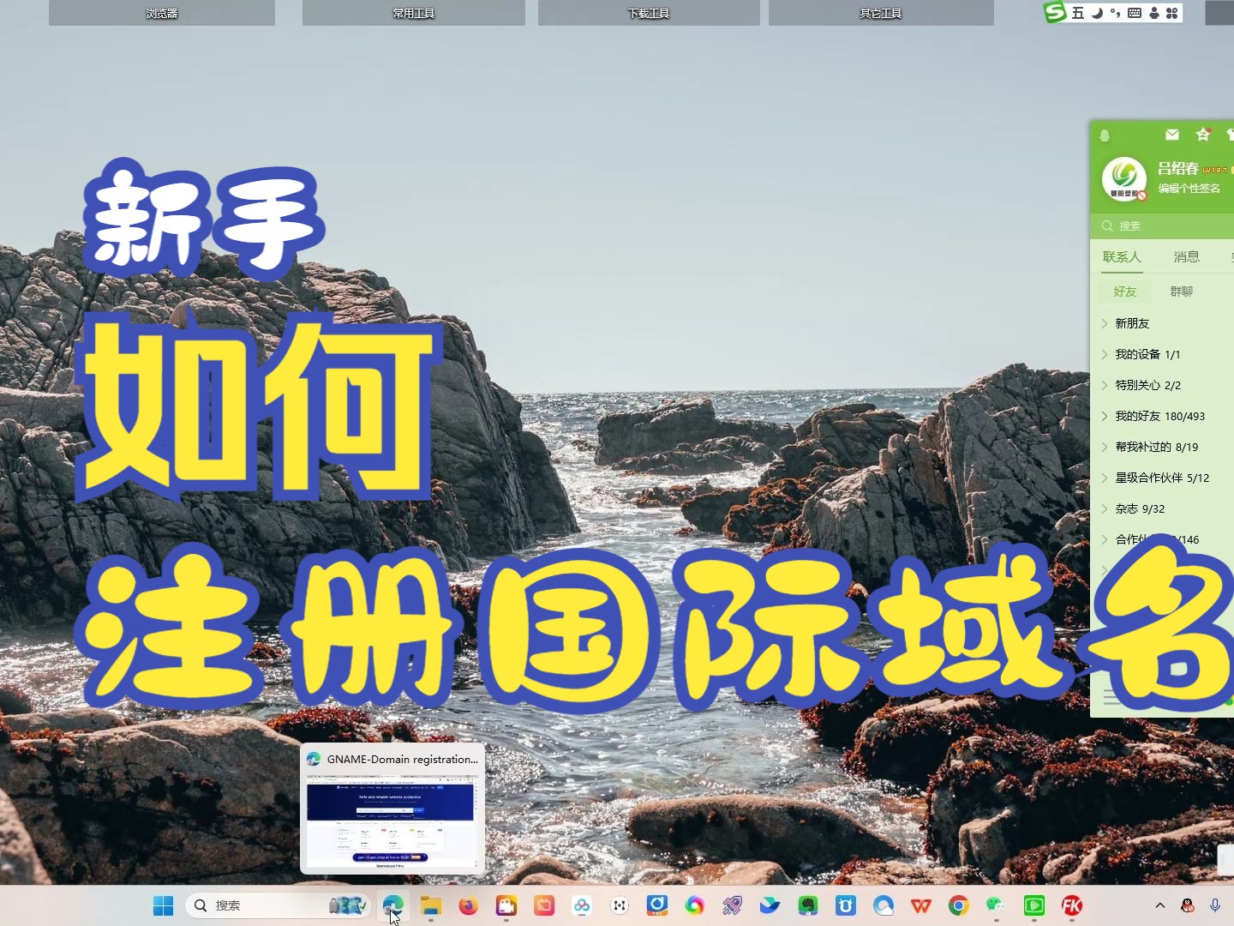This screenshot has height=926, width=1234.
Task: Select the 群聊 sub-tab
Action: 1181,292
